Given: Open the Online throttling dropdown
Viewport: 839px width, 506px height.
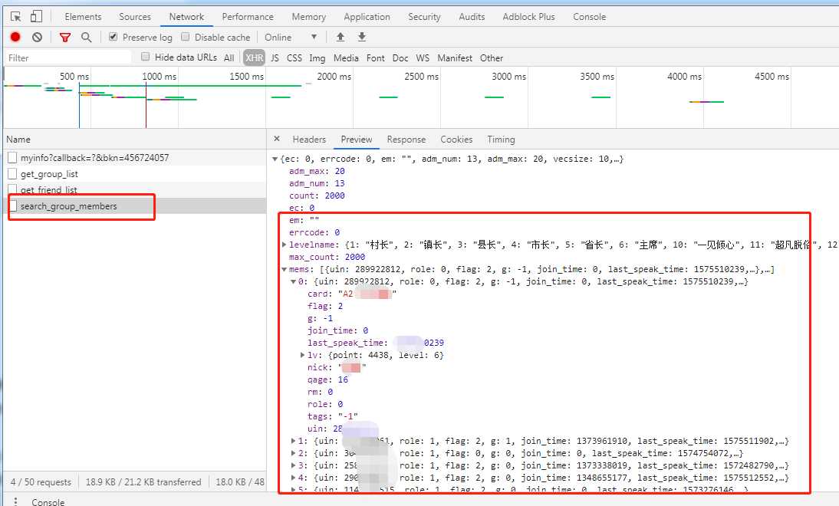Looking at the screenshot, I should coord(291,37).
